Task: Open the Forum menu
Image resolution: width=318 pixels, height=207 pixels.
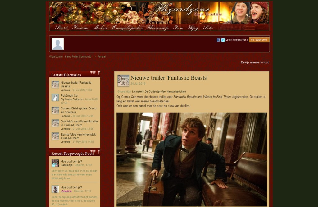Action: pyautogui.click(x=80, y=28)
